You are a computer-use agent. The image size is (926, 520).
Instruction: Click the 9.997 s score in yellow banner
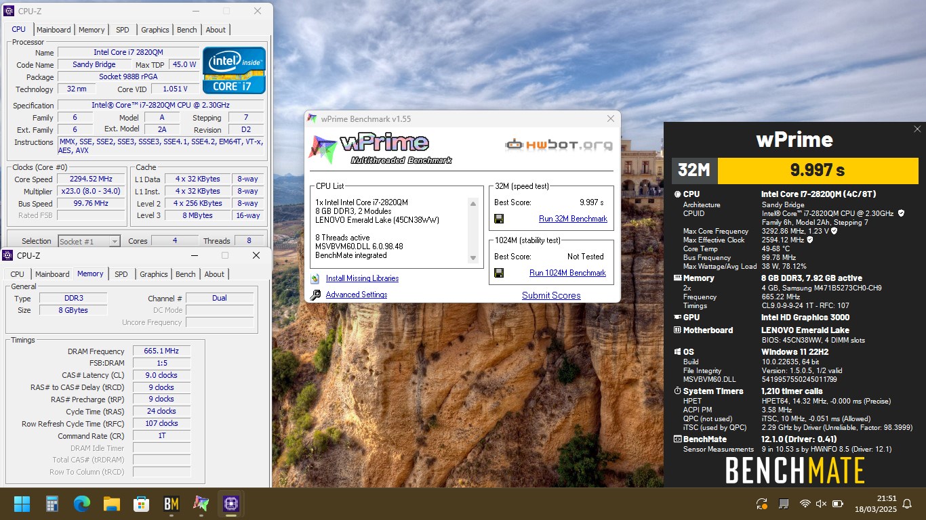[816, 170]
